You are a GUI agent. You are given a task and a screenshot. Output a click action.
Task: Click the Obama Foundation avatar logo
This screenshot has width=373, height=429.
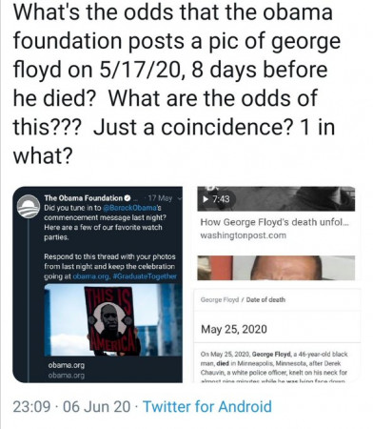tap(29, 206)
